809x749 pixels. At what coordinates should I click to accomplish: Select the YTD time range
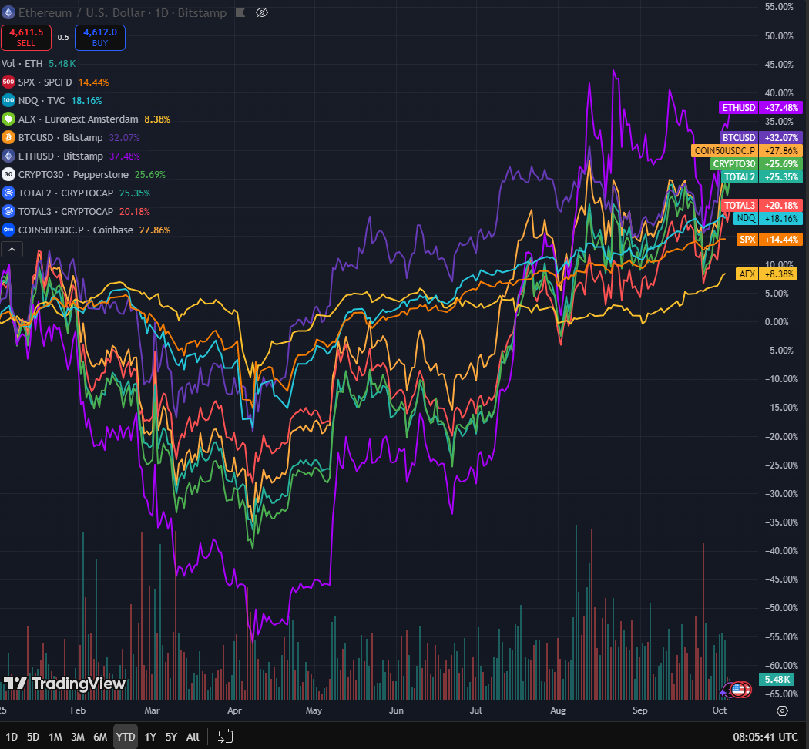pyautogui.click(x=126, y=737)
